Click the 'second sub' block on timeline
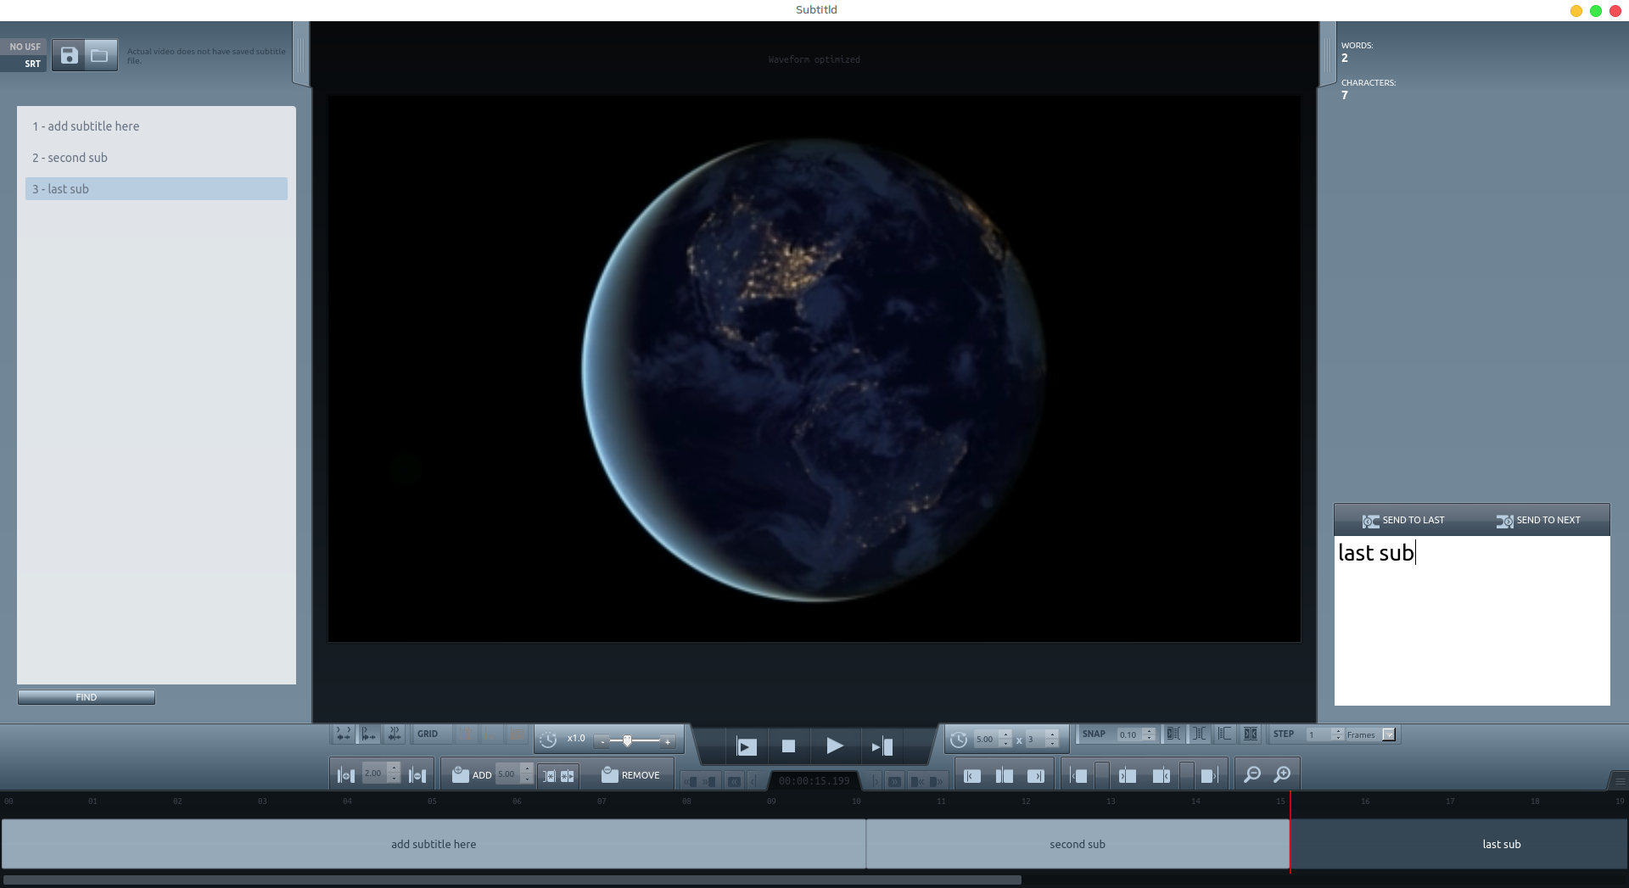 pos(1077,844)
